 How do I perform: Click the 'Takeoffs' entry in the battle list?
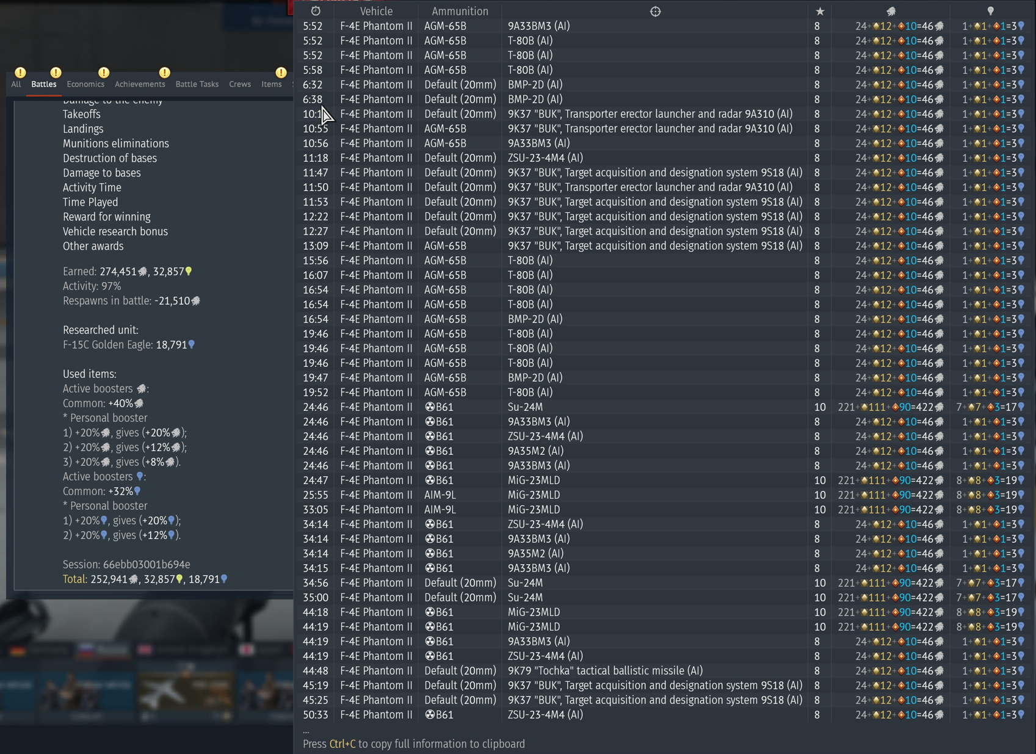coord(82,114)
